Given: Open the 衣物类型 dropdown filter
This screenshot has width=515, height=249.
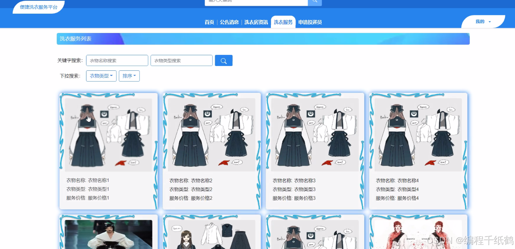Looking at the screenshot, I should pyautogui.click(x=101, y=76).
